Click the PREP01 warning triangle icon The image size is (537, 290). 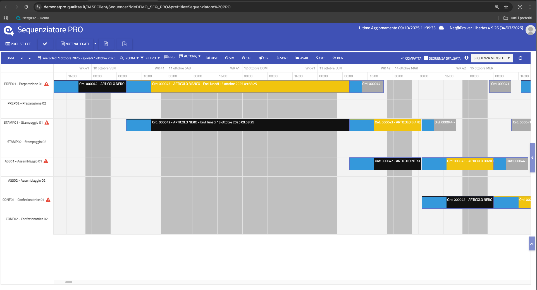click(x=47, y=84)
